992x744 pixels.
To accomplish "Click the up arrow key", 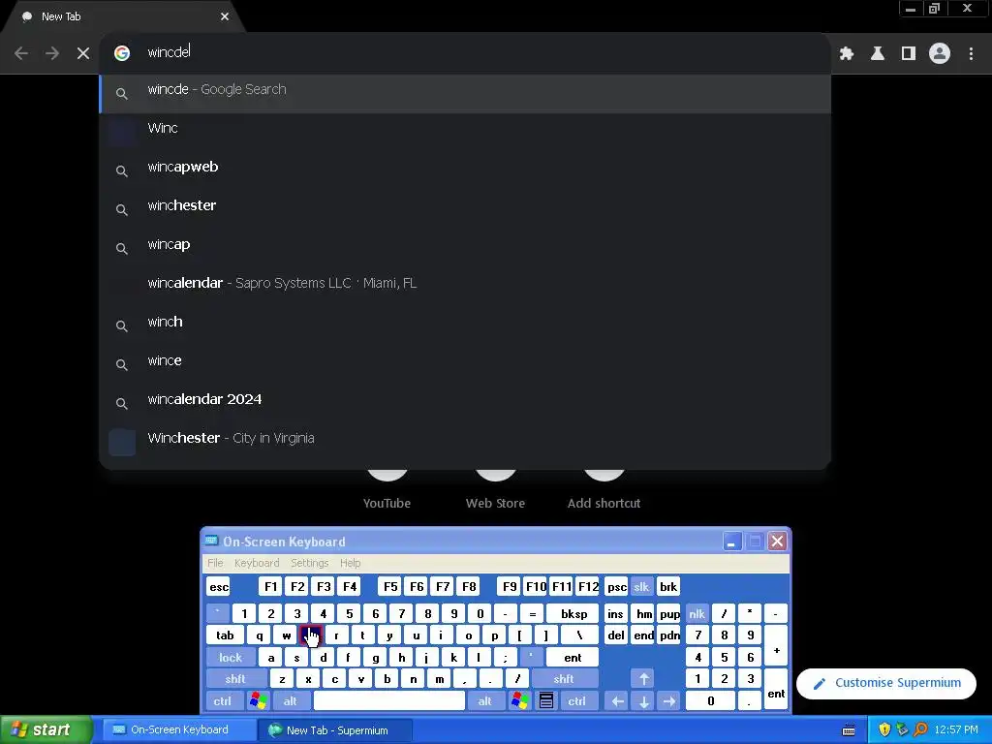I will point(643,679).
